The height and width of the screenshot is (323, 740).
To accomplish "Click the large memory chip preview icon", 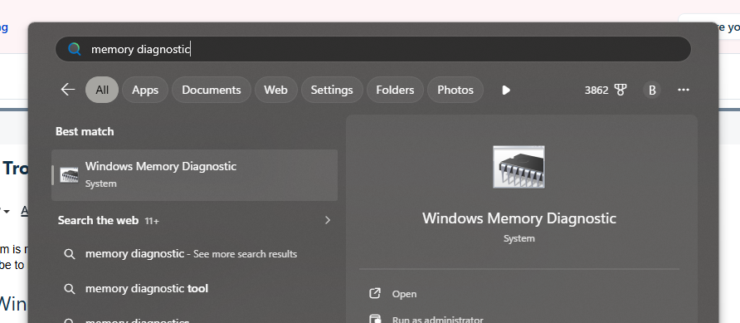I will click(x=518, y=167).
